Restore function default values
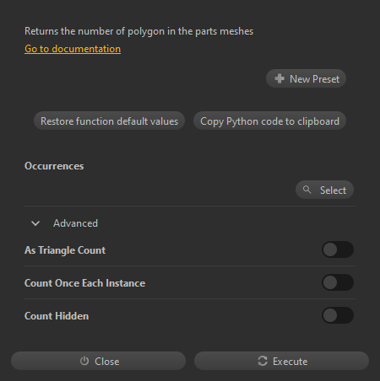Screen dimensions: 380x381 109,121
